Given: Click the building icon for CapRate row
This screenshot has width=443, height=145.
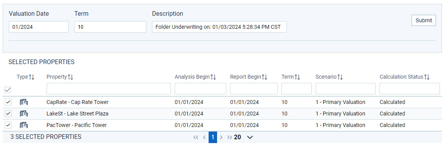Looking at the screenshot, I should tap(24, 102).
